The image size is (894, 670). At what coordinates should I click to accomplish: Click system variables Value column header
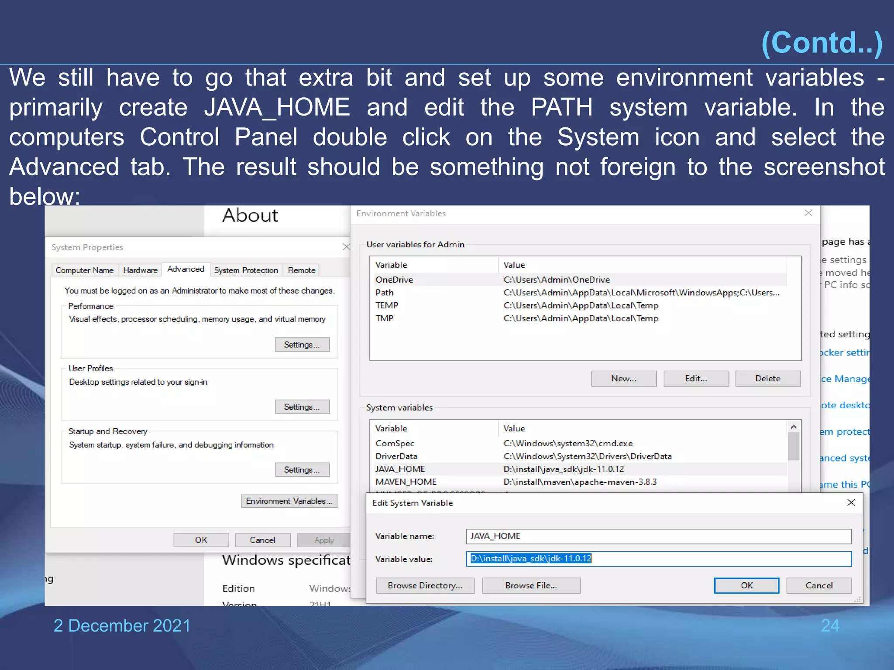(643, 428)
